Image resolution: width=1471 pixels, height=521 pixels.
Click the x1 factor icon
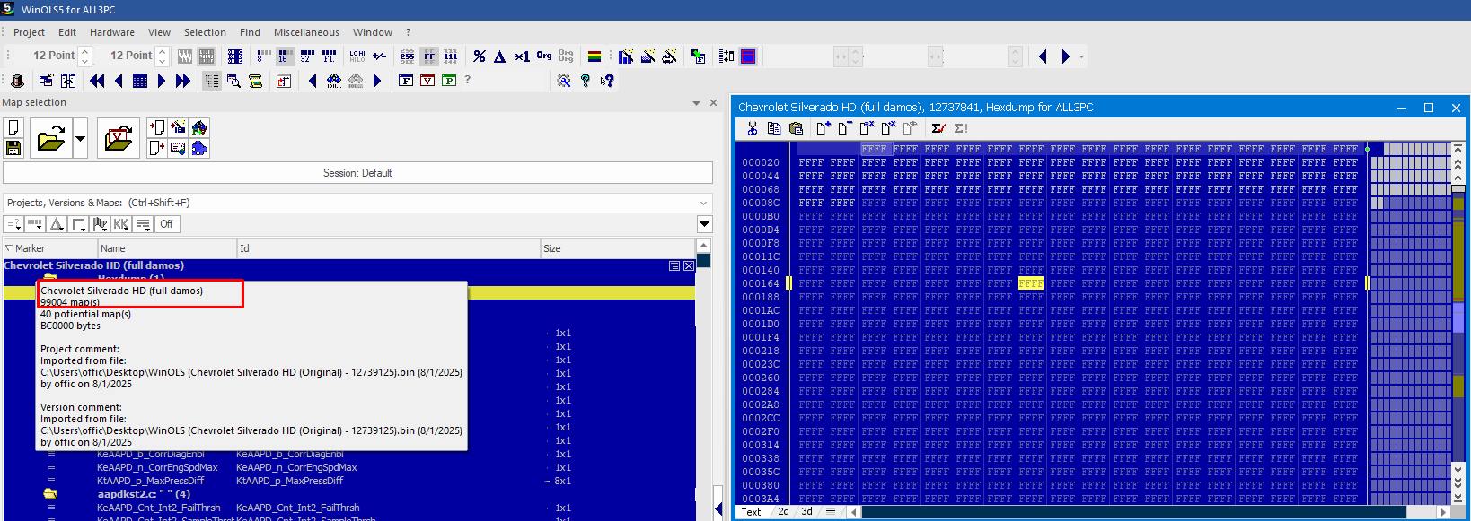(x=522, y=56)
